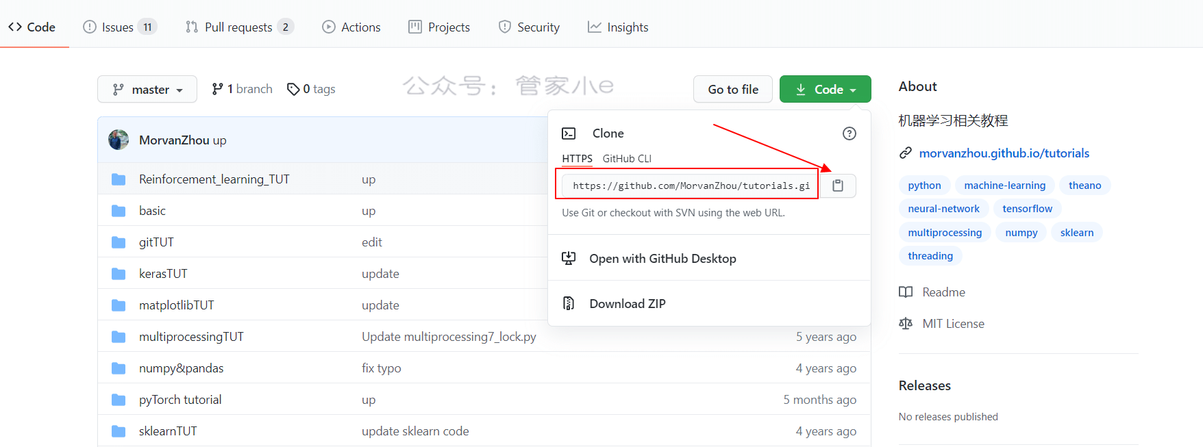Click the 'edit' commit message for gitTUT
The height and width of the screenshot is (447, 1203).
click(372, 242)
